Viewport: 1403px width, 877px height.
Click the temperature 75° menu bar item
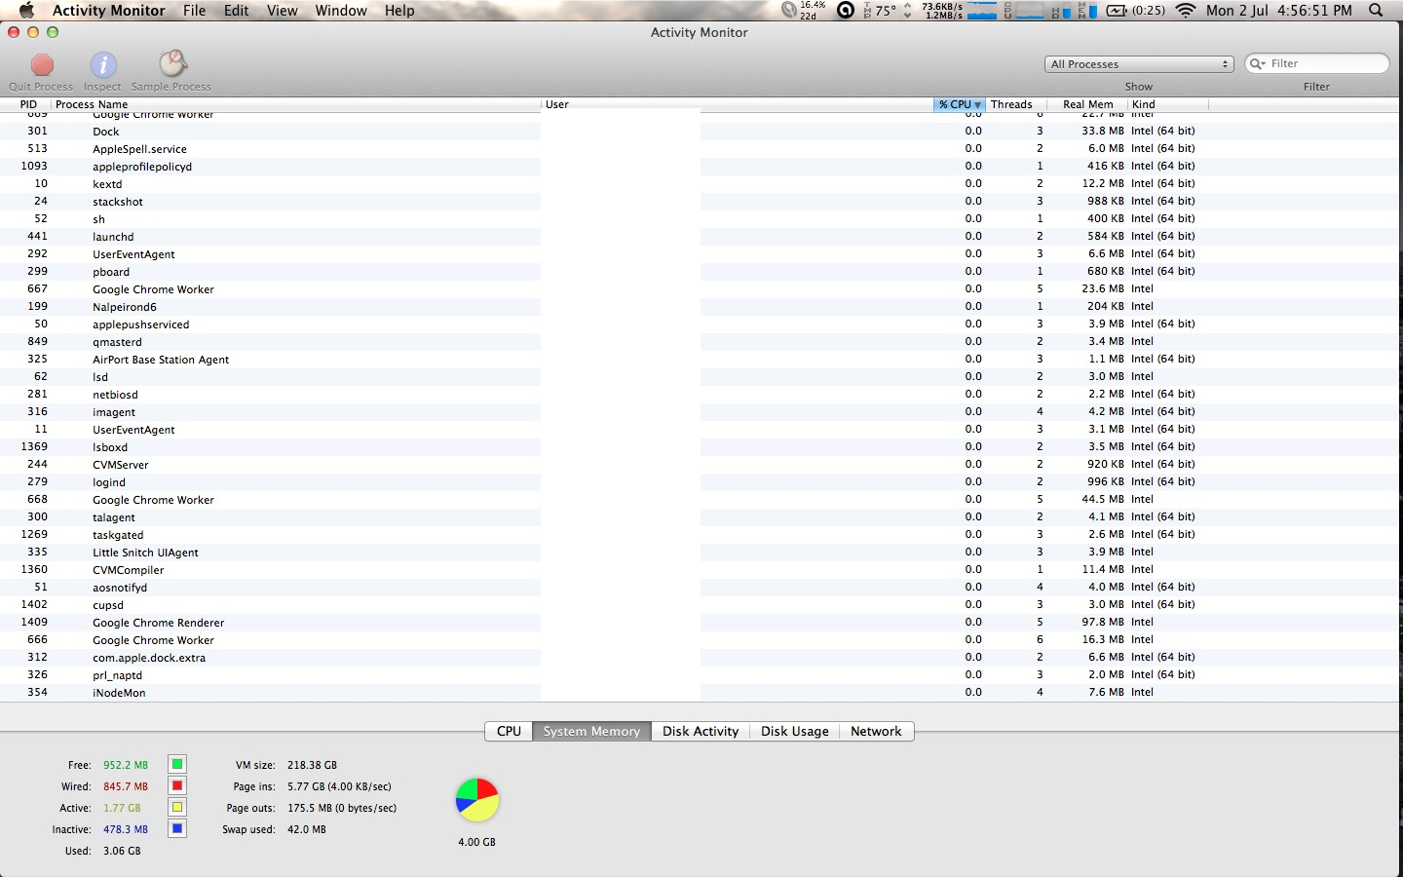click(879, 10)
